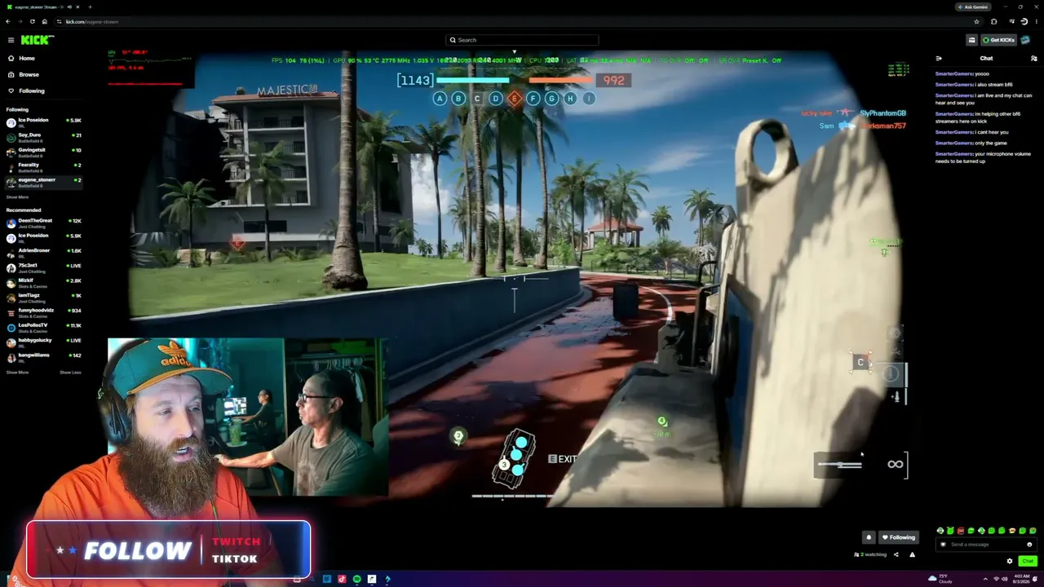
Task: Open network Wi-Fi tray icon
Action: click(x=995, y=579)
